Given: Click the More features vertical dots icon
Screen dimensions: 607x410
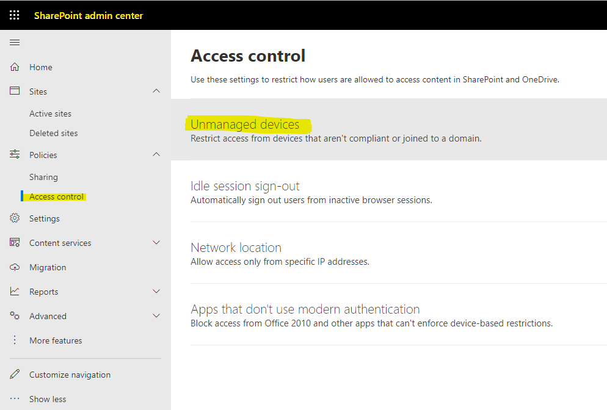Looking at the screenshot, I should point(15,340).
